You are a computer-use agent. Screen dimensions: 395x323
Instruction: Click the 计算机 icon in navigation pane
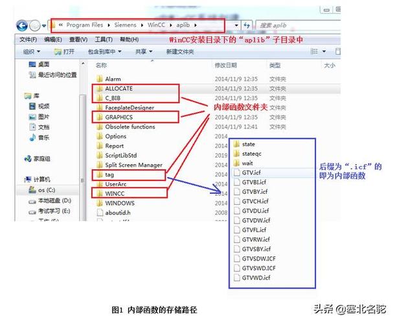point(28,180)
